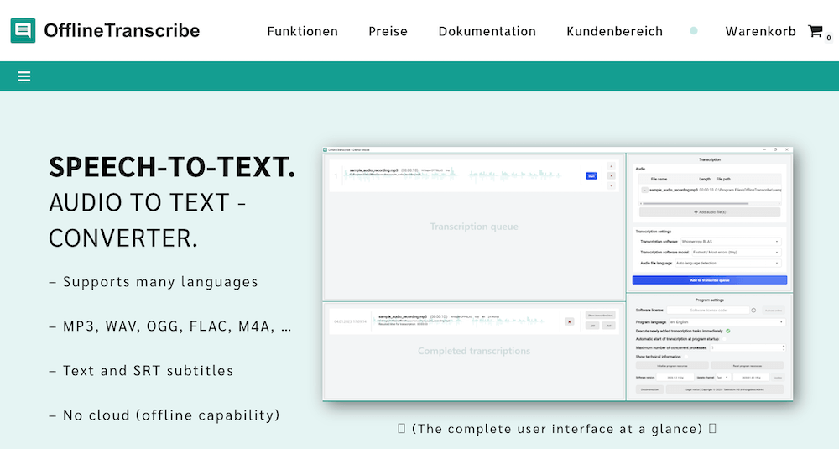Click 'Show transcribed text' in the screenshot
This screenshot has width=839, height=449.
[x=600, y=316]
